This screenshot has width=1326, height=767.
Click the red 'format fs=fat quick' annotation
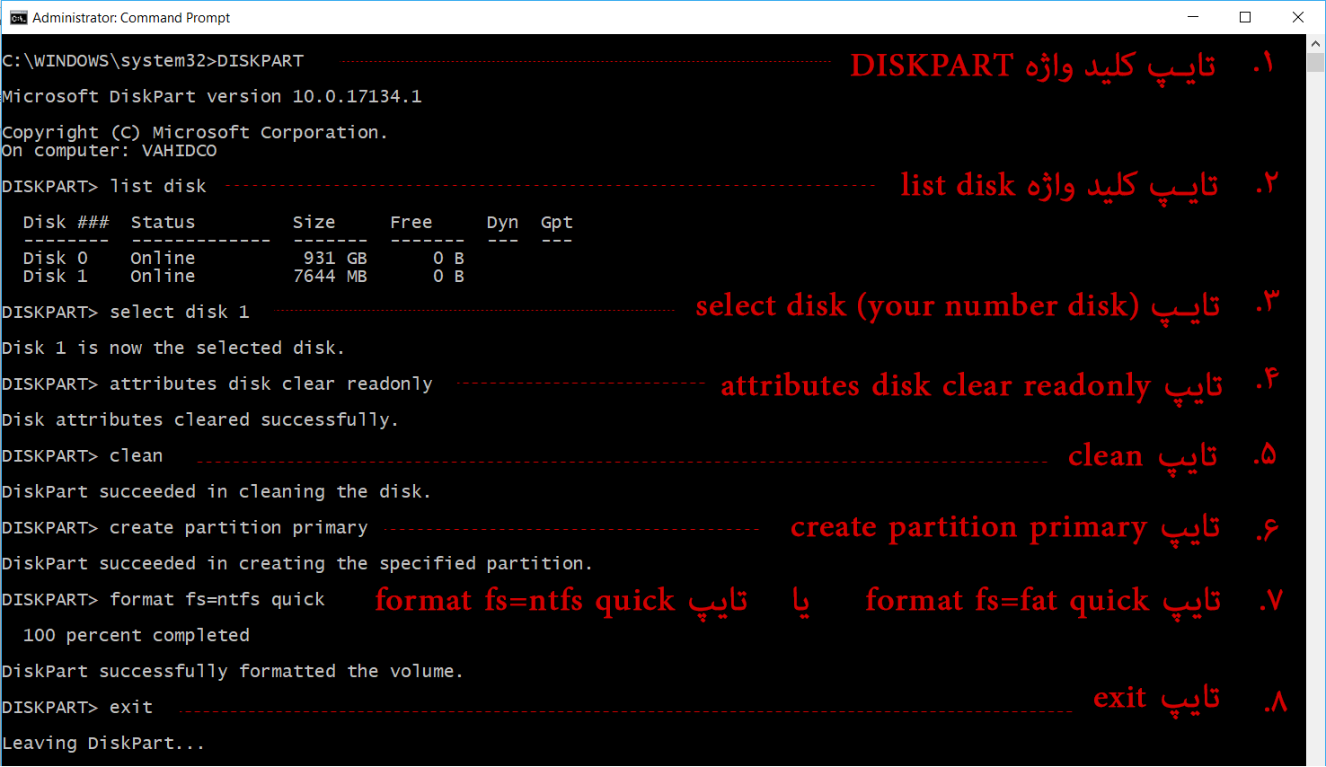[x=1042, y=600]
